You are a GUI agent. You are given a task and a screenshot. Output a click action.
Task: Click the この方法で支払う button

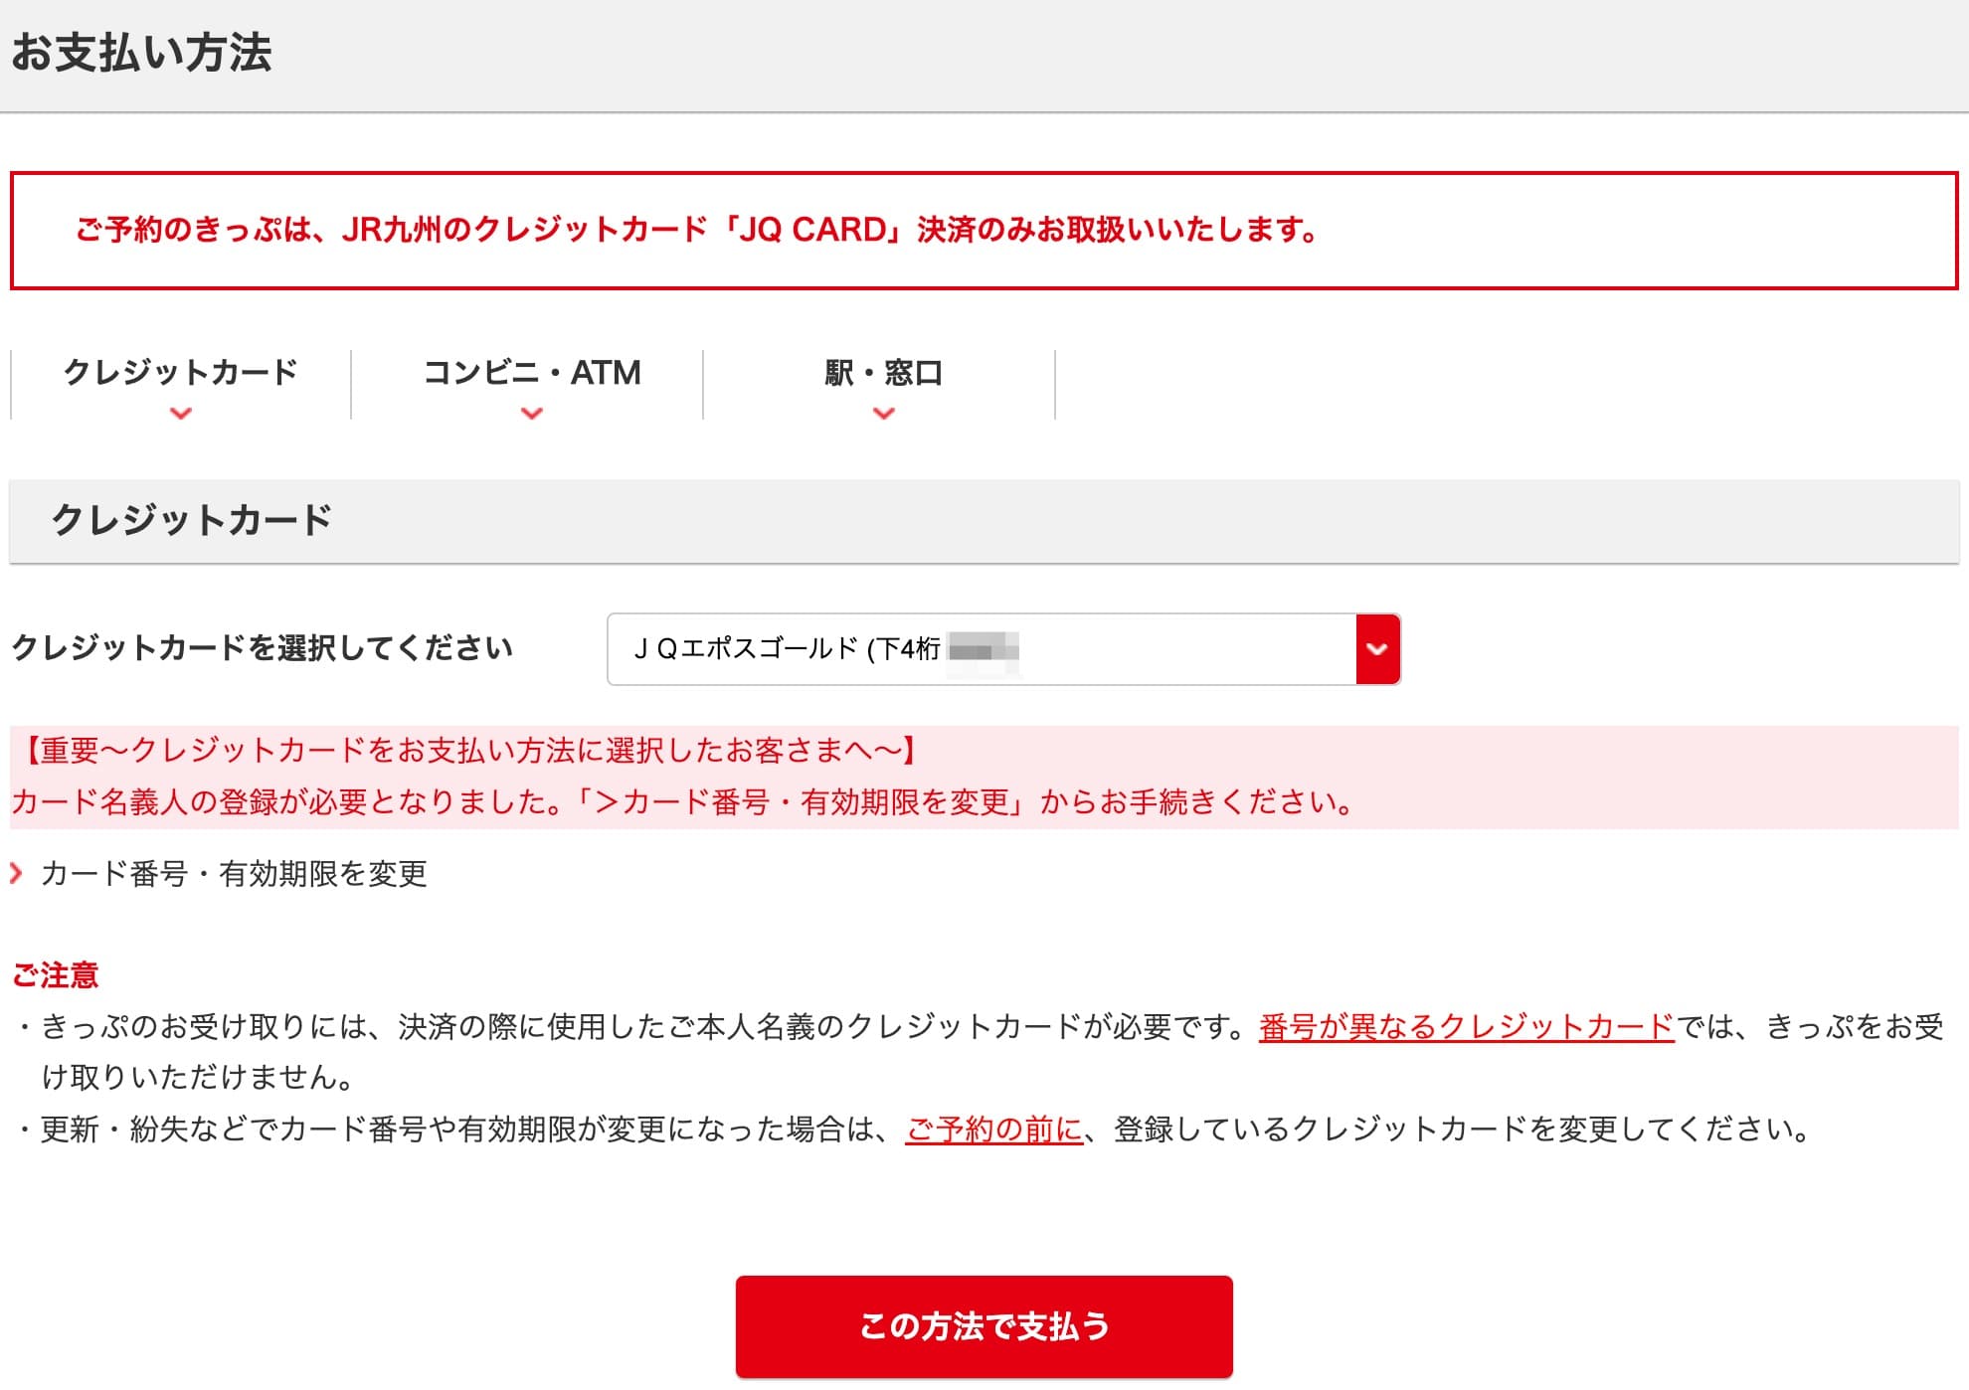point(984,1326)
